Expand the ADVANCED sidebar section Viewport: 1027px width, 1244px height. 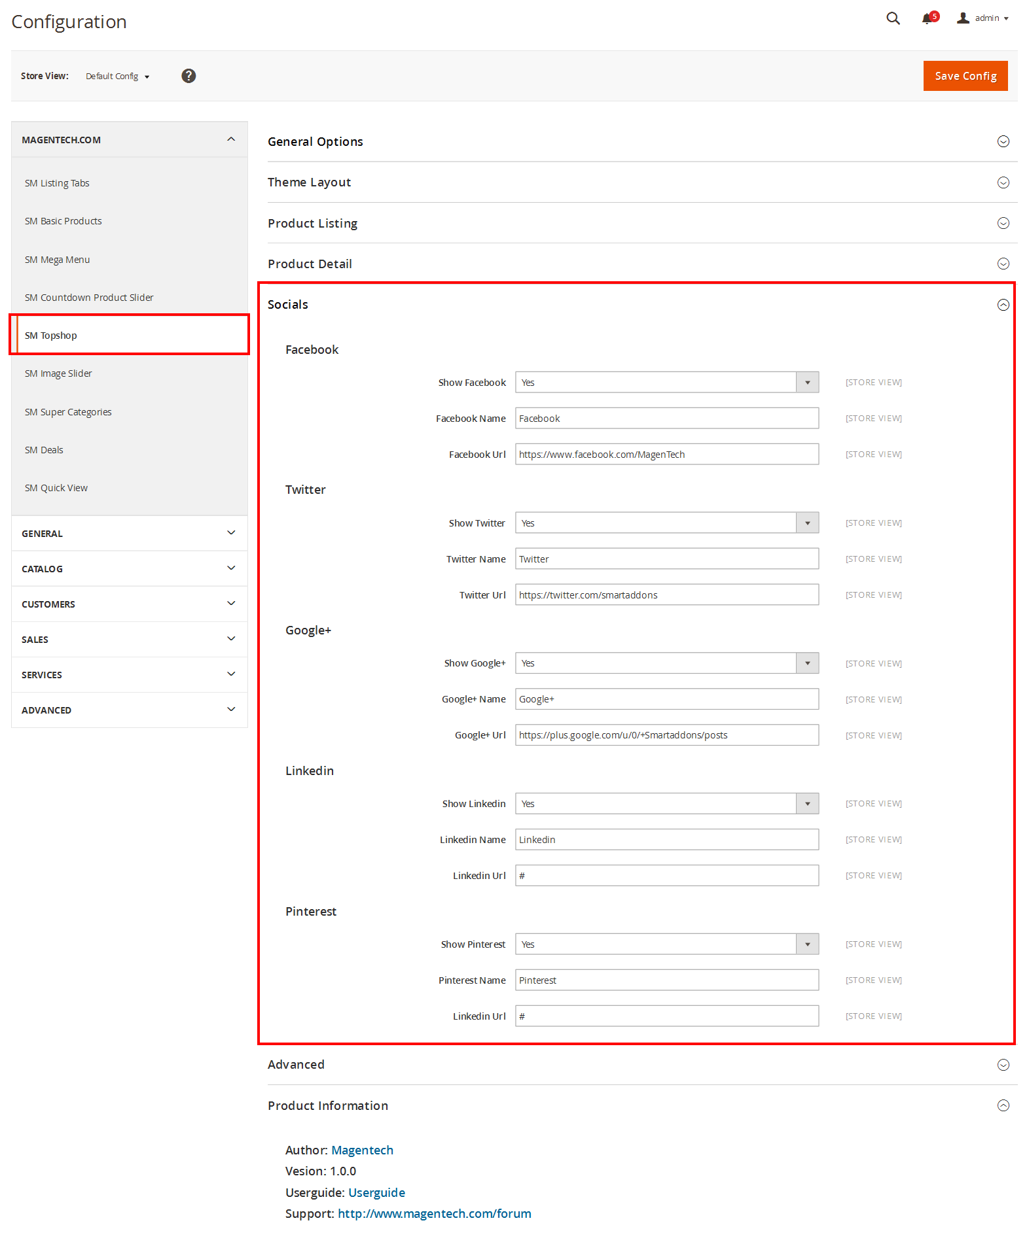130,710
